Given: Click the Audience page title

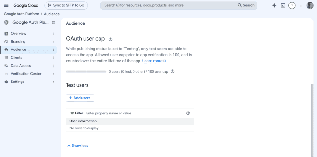Looking at the screenshot, I should click(x=75, y=23).
